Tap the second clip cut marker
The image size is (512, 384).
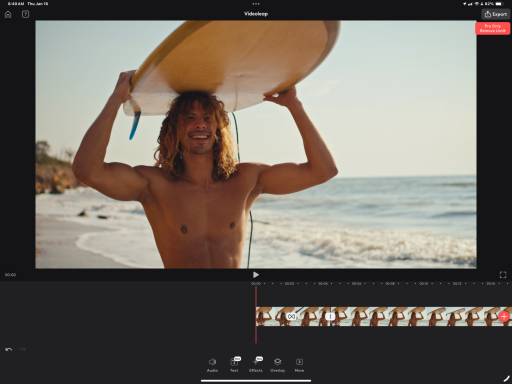point(330,316)
